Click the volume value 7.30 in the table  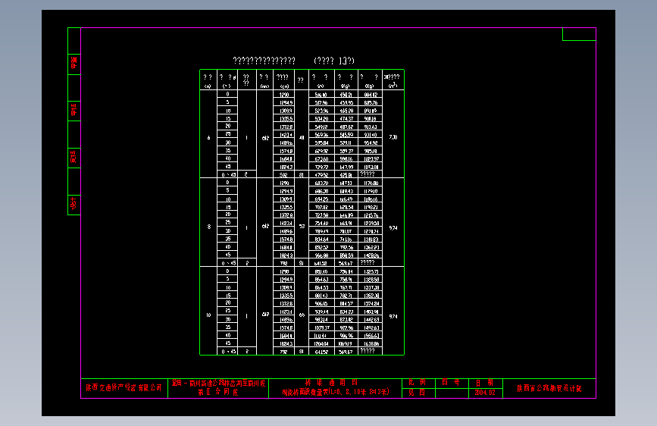coord(393,137)
